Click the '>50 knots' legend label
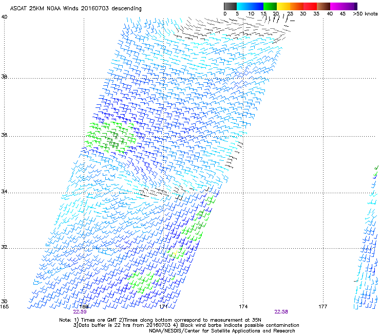 (x=365, y=14)
